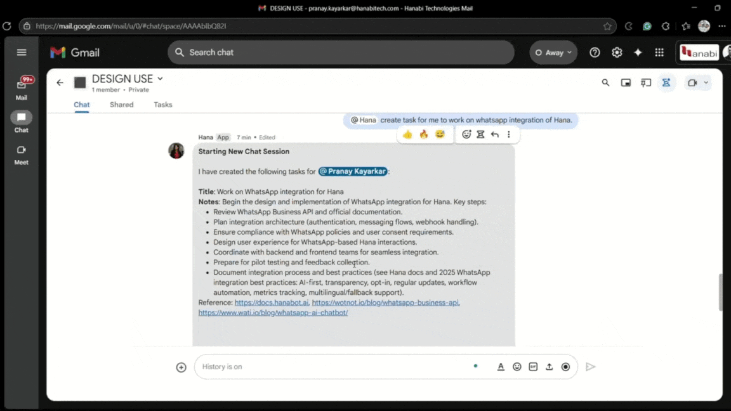Open video call options with the chevron

tap(705, 82)
